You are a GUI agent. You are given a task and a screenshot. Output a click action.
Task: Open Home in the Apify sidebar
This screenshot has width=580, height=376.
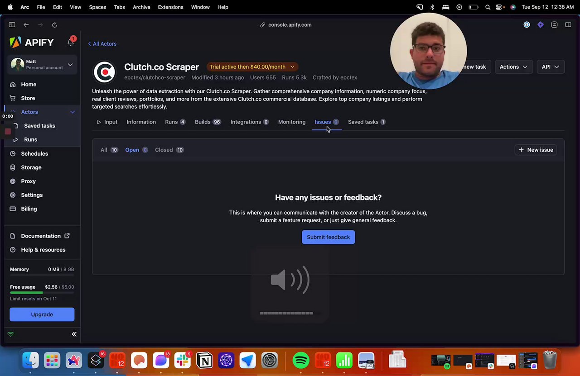point(29,84)
